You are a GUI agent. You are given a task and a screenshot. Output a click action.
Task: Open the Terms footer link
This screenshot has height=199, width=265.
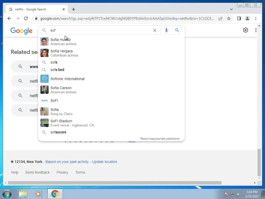tap(80, 172)
